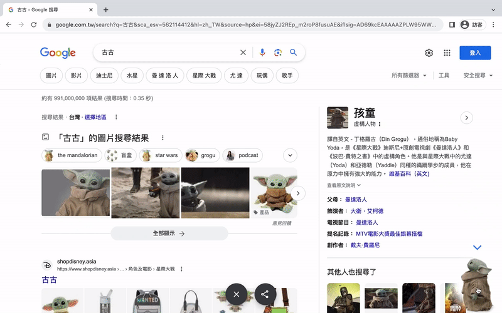Click the 工具 button

(444, 75)
